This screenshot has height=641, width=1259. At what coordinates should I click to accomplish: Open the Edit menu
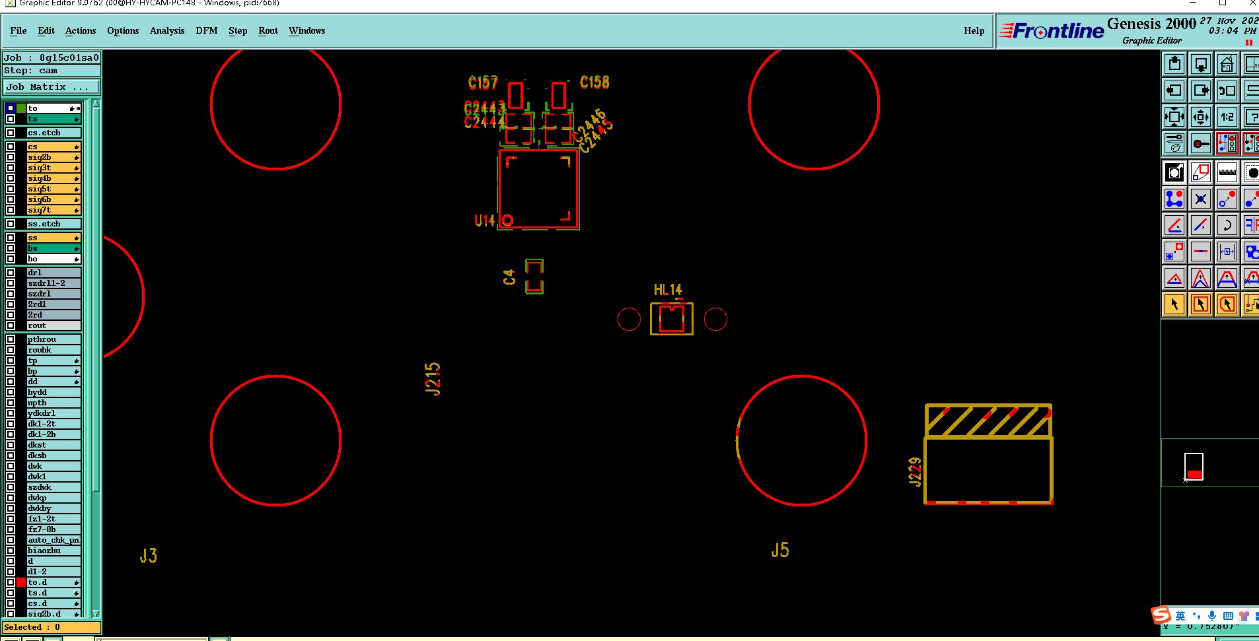(x=46, y=30)
